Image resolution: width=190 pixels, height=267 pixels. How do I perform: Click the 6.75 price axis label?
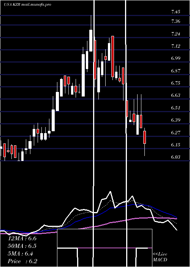coord(176,83)
